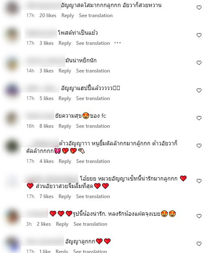Like the 3h-old comment with heart icon
207x253 pixels.
(x=199, y=216)
